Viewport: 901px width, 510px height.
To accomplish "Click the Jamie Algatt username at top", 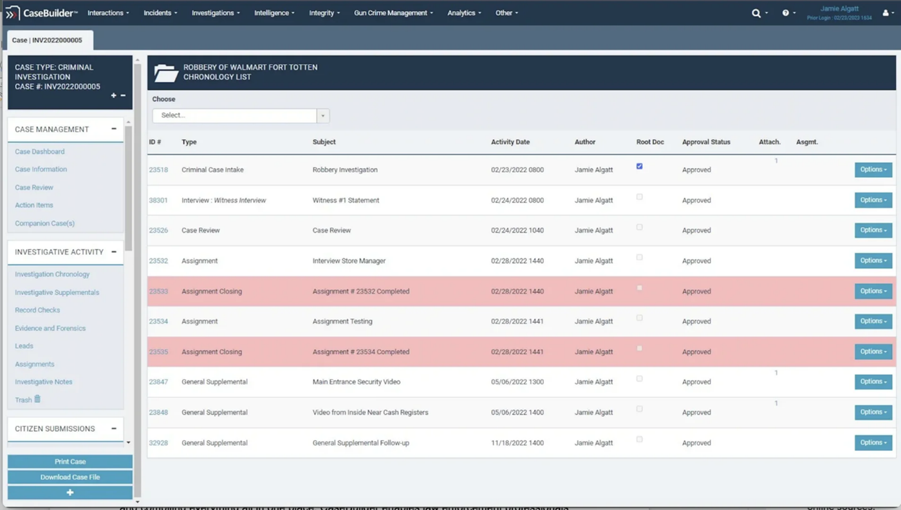I will coord(839,9).
